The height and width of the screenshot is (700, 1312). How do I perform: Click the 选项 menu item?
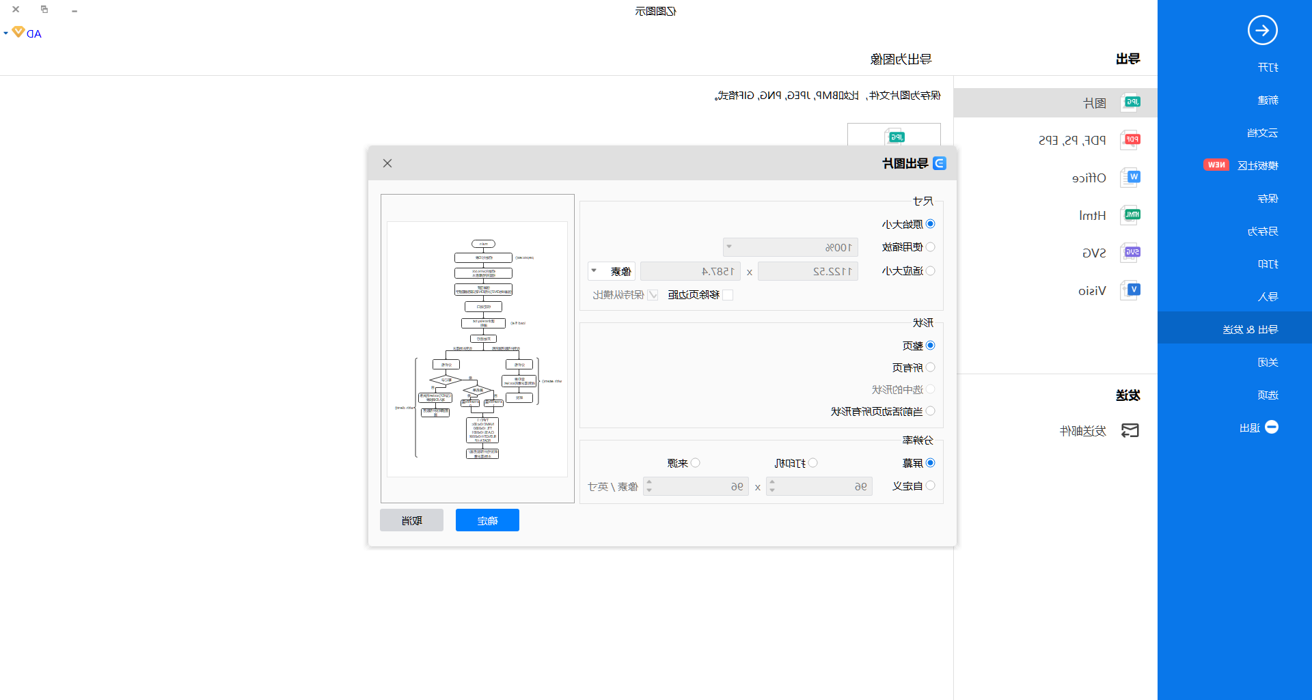click(x=1268, y=395)
